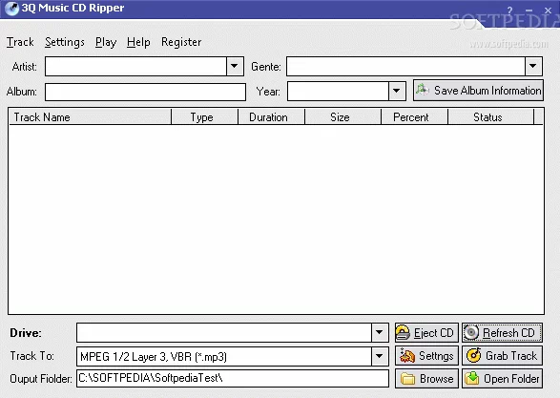The width and height of the screenshot is (560, 398).
Task: Expand the Track To format dropdown
Action: [x=380, y=356]
